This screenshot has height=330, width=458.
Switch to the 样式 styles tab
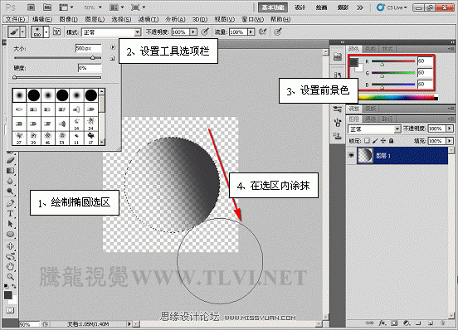coord(387,49)
